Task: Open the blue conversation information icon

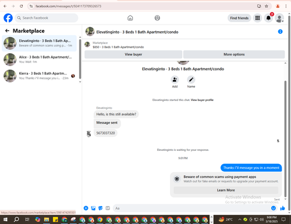Action: pos(280,31)
